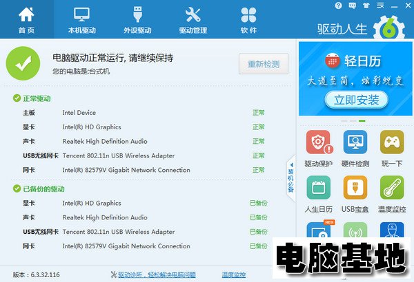Select the 主板 Intel Device row
The width and height of the screenshot is (414, 282).
[x=144, y=113]
